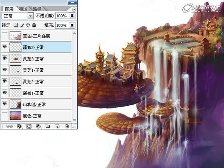This screenshot has height=168, width=224.
Task: Click the layer name 瀑布2-正常
Action: coord(33,47)
